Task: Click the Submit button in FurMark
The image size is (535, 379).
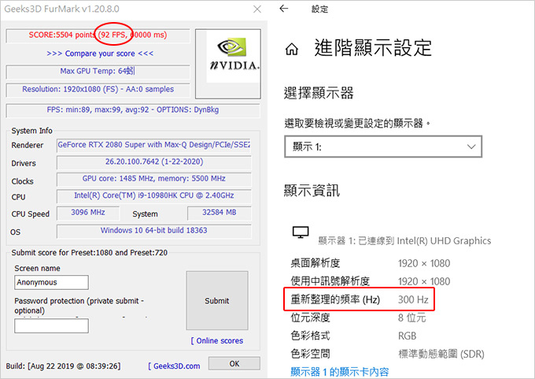Action: coord(217,301)
